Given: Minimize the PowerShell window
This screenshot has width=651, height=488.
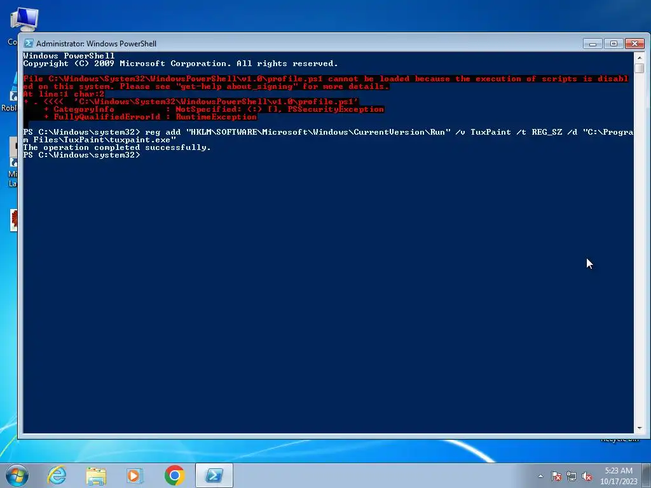Looking at the screenshot, I should click(x=593, y=44).
